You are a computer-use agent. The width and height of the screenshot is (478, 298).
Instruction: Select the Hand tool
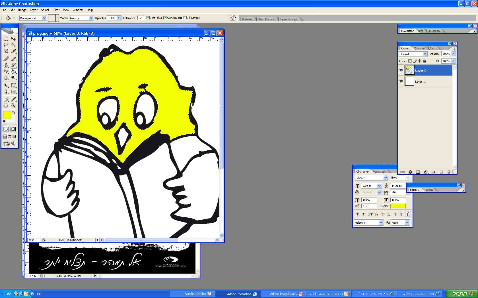point(6,105)
